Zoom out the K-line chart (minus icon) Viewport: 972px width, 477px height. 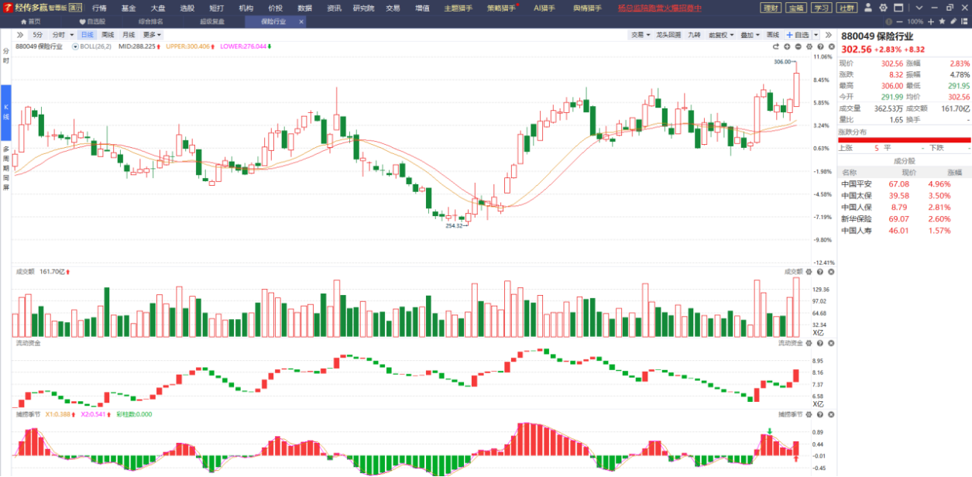(798, 47)
